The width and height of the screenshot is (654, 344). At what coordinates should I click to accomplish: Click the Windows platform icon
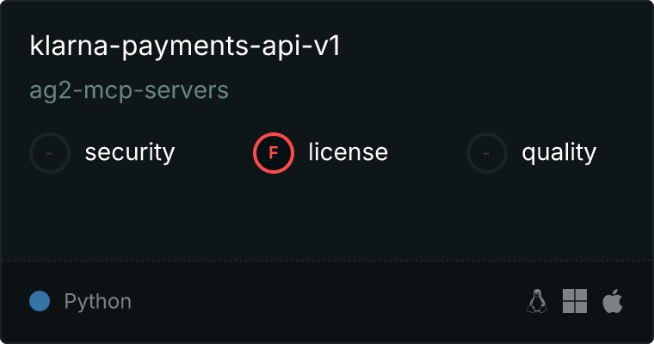[x=575, y=301]
